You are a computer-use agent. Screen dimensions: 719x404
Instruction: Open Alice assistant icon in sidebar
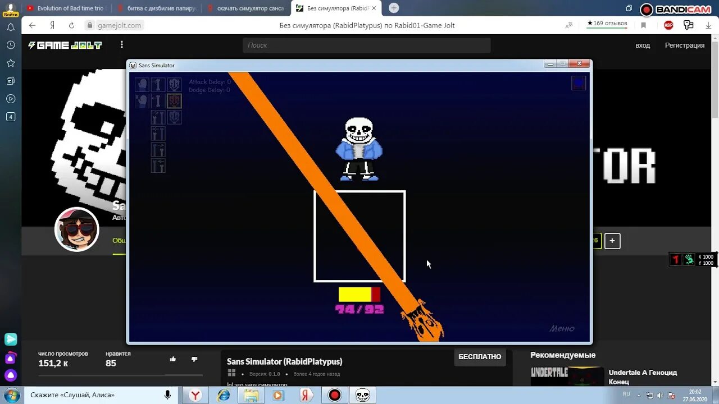(x=11, y=375)
